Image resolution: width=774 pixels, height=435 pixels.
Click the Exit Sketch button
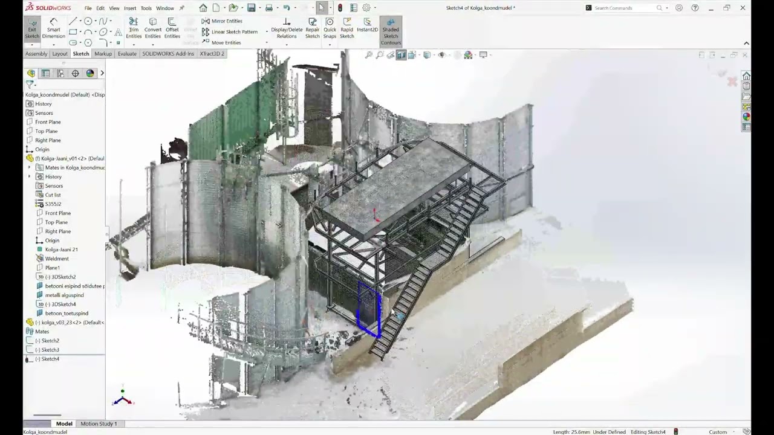[32, 29]
